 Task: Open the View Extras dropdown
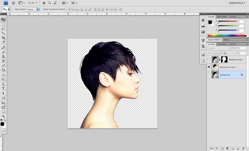click(x=22, y=3)
